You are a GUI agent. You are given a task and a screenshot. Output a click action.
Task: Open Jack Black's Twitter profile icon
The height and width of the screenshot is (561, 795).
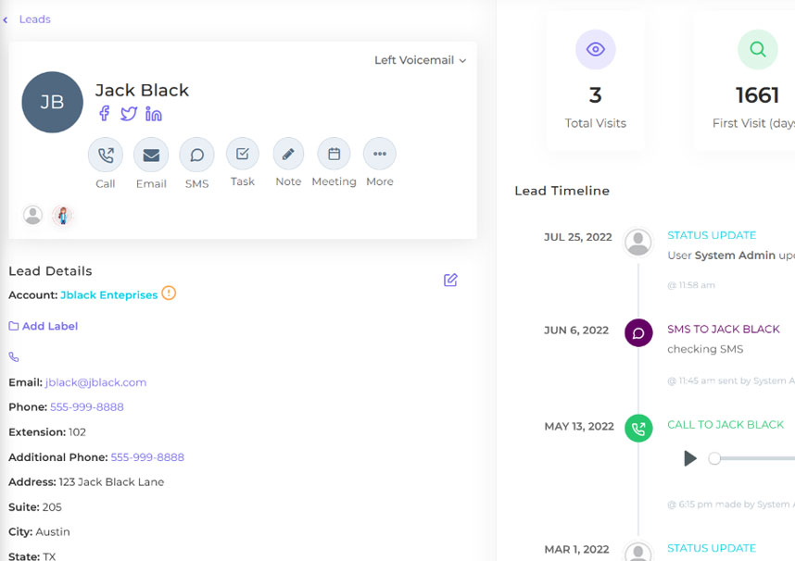pyautogui.click(x=129, y=114)
